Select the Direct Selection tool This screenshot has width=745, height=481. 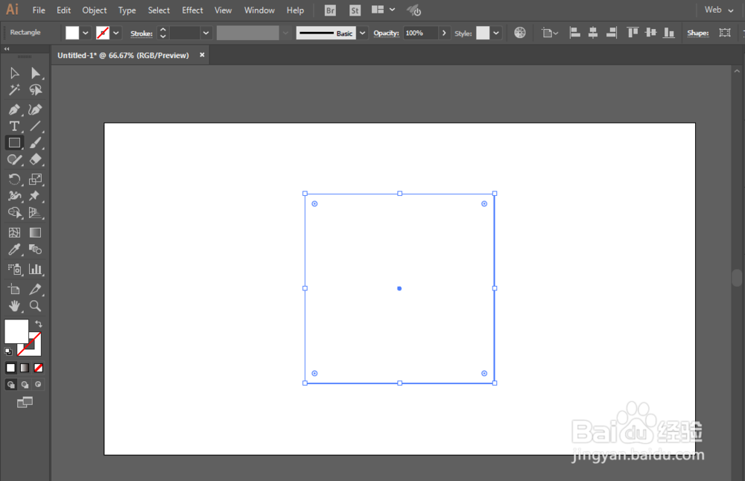pyautogui.click(x=35, y=73)
